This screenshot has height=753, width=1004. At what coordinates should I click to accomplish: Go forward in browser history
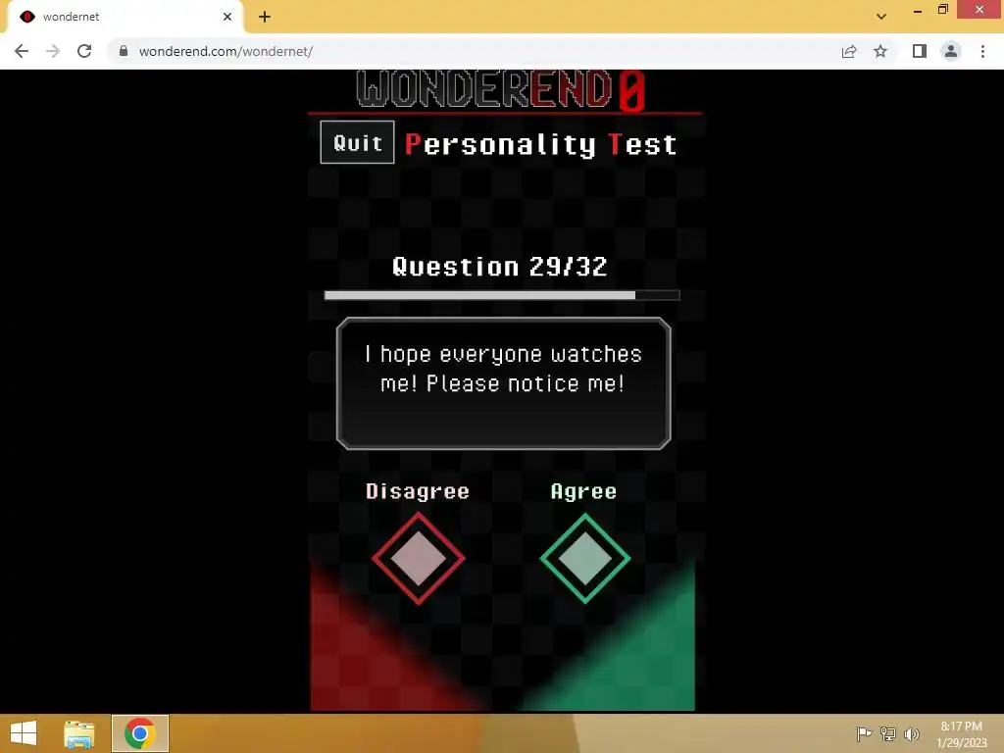(53, 51)
